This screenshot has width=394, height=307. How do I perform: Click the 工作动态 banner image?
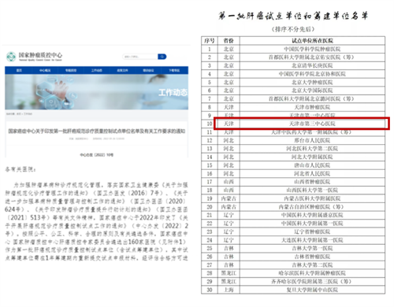click(96, 92)
